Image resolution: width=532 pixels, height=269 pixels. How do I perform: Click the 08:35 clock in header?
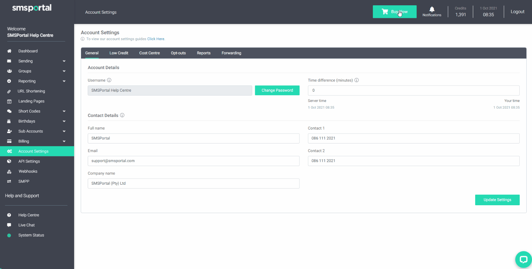tap(488, 15)
